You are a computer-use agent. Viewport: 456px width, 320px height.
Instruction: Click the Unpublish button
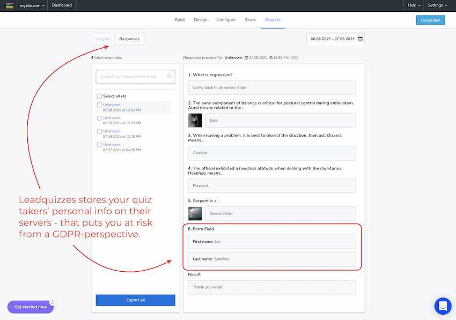(x=430, y=20)
